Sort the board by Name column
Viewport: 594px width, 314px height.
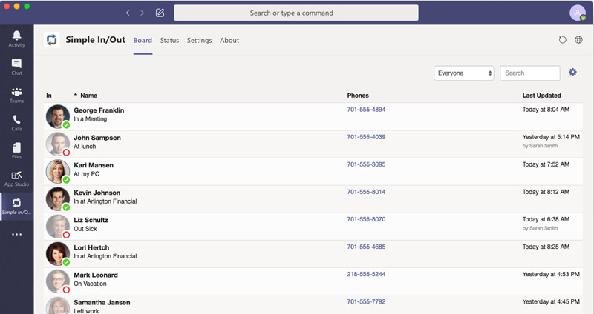[88, 96]
